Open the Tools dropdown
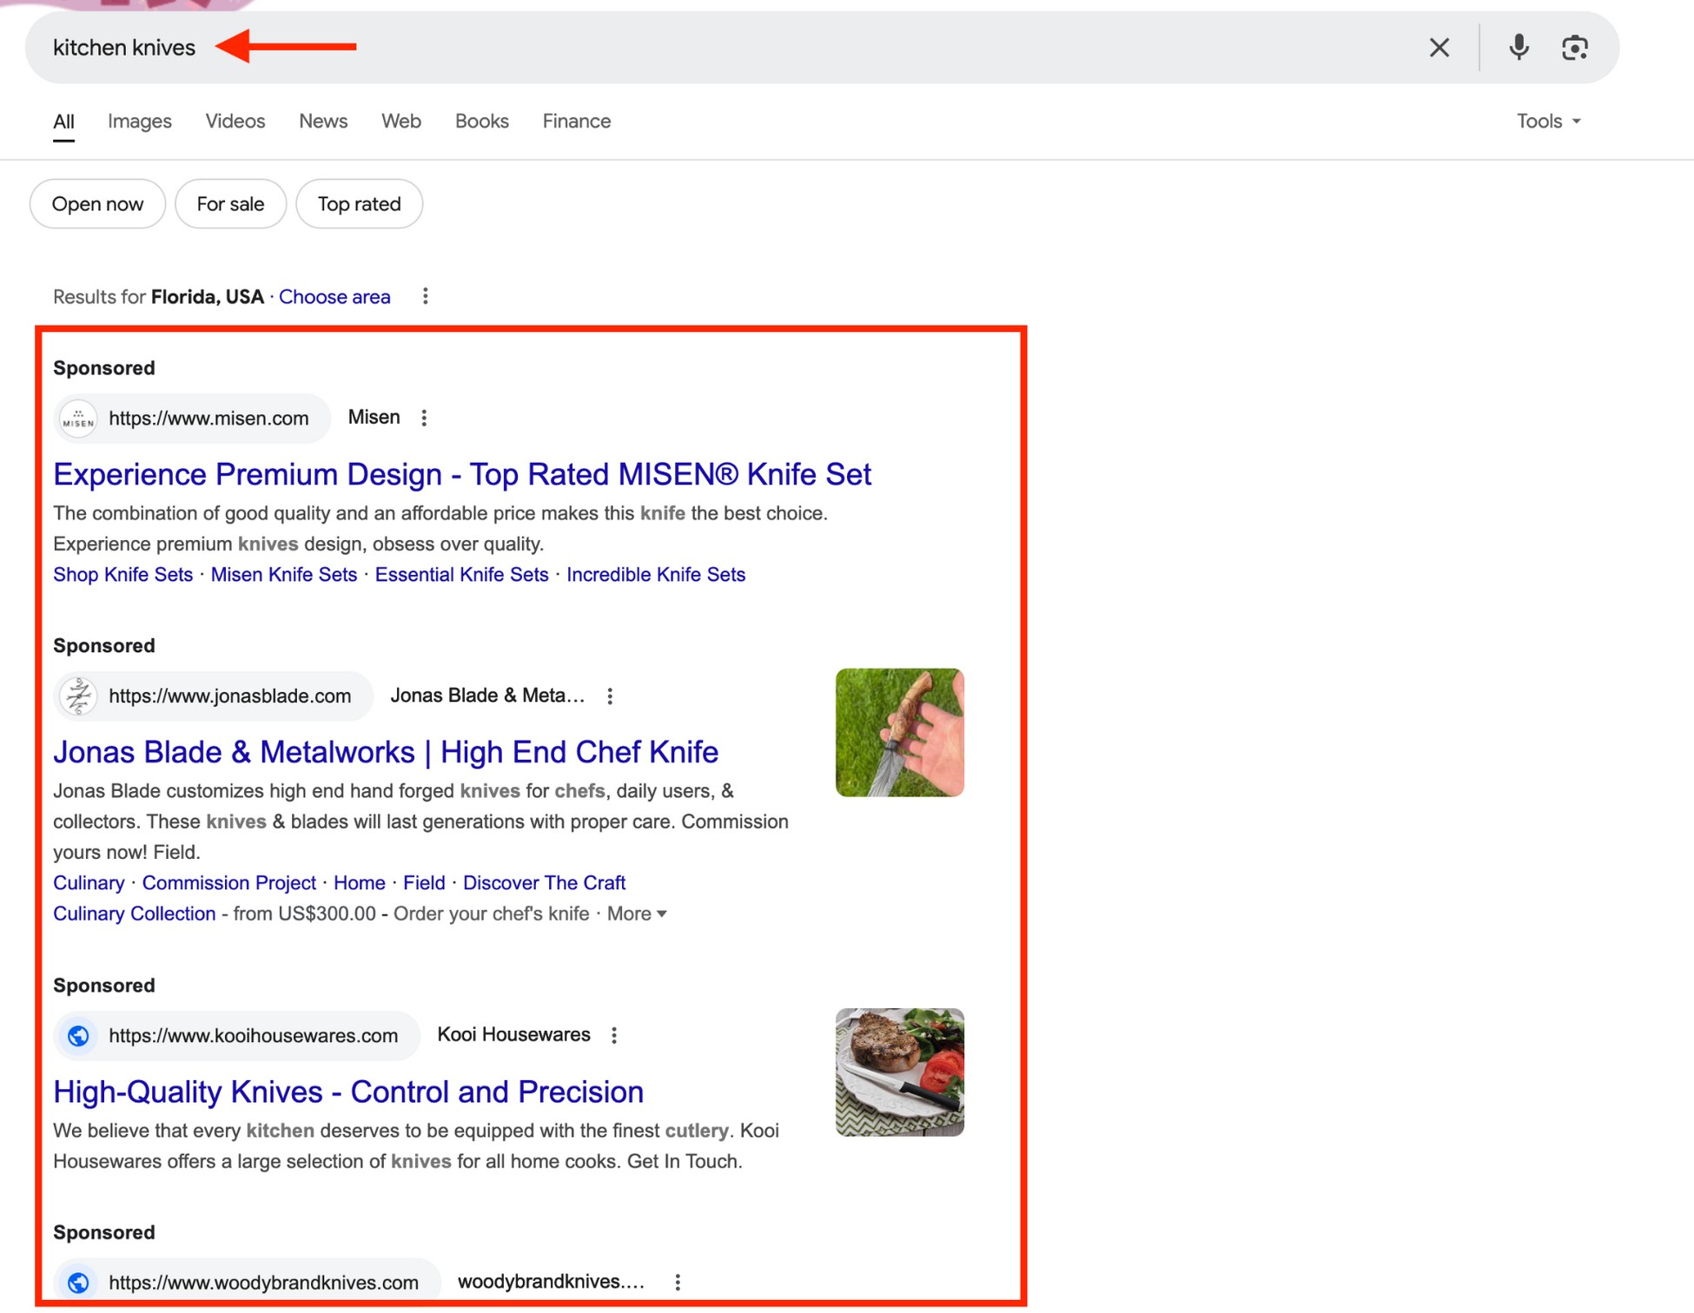The height and width of the screenshot is (1313, 1694). pos(1547,121)
